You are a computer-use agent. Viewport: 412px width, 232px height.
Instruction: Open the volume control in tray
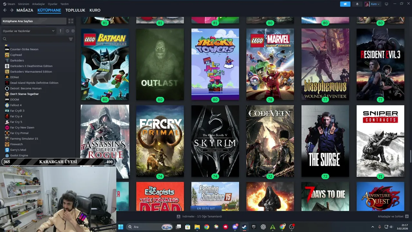click(x=391, y=227)
